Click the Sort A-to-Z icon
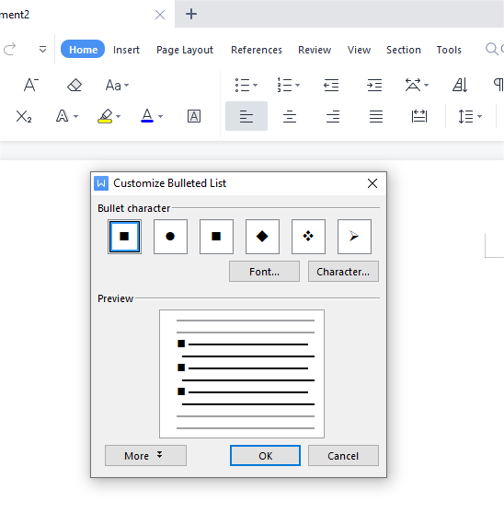Screen dimensions: 504x525 (460, 85)
